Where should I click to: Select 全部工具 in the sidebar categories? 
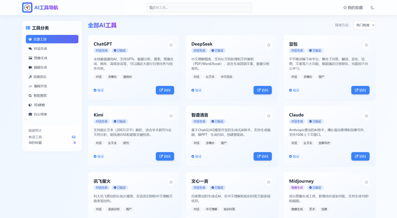pyautogui.click(x=52, y=39)
